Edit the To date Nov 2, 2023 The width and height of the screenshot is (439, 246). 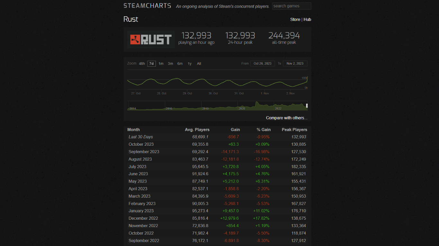(x=295, y=63)
